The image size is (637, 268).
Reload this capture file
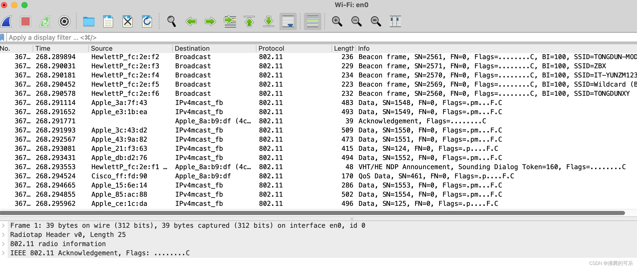[147, 21]
